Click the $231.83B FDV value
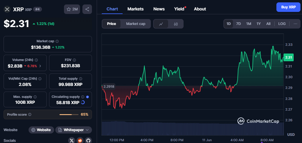This screenshot has width=302, height=143. click(71, 66)
